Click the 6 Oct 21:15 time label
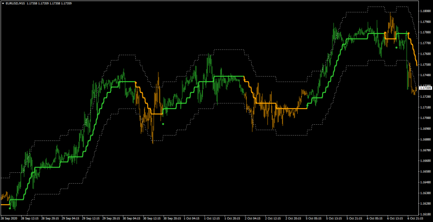This screenshot has width=433, height=222. [x=416, y=218]
